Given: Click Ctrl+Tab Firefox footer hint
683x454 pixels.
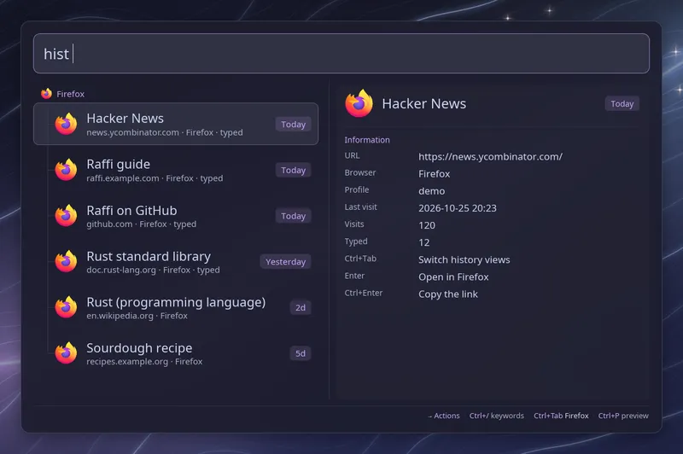Looking at the screenshot, I should pyautogui.click(x=561, y=416).
